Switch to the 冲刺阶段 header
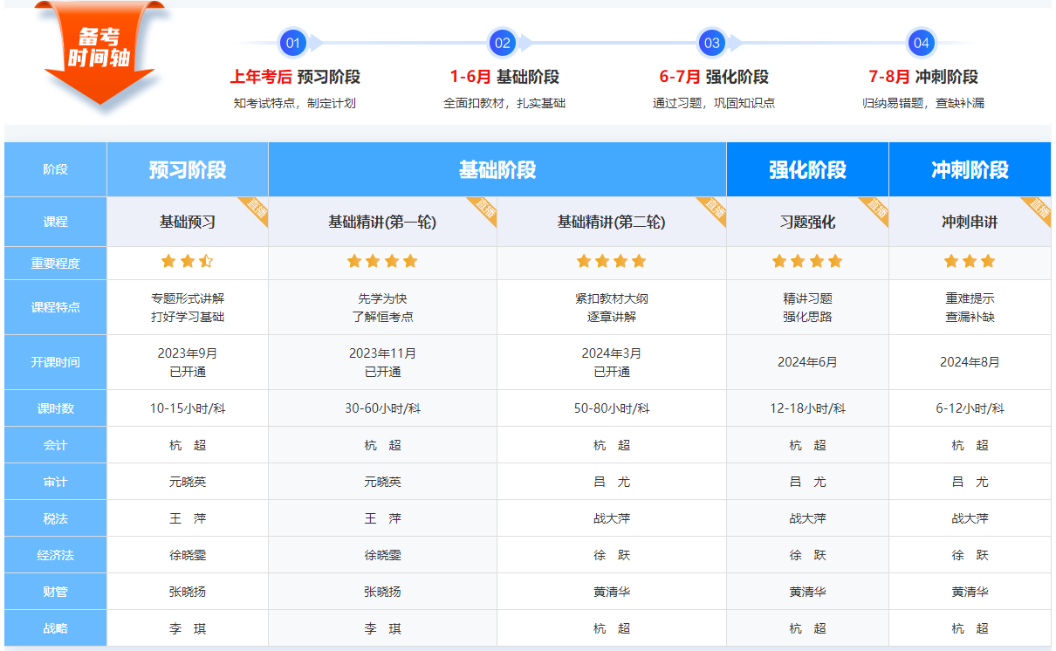The width and height of the screenshot is (1056, 651). coord(970,169)
